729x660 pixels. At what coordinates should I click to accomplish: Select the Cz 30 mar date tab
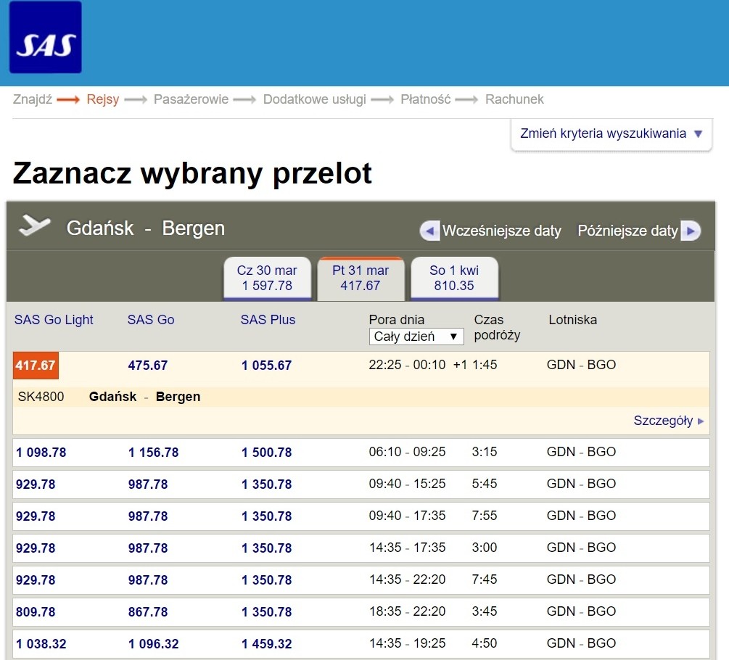tap(267, 278)
